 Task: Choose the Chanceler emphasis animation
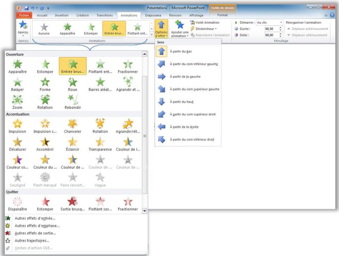pos(73,126)
